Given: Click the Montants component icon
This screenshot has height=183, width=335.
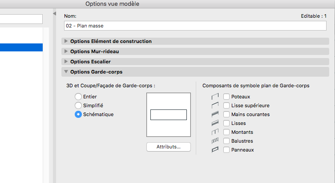Looking at the screenshot, I should pos(216,132).
